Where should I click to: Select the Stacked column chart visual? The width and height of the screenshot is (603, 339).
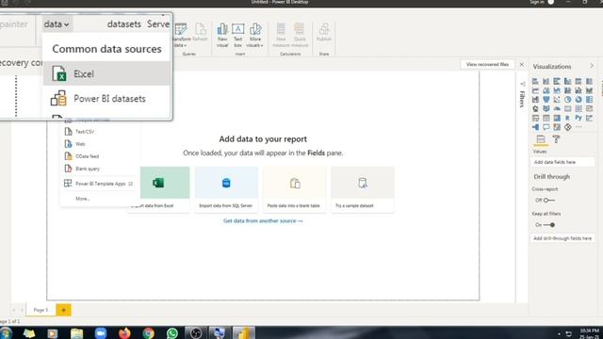point(546,81)
